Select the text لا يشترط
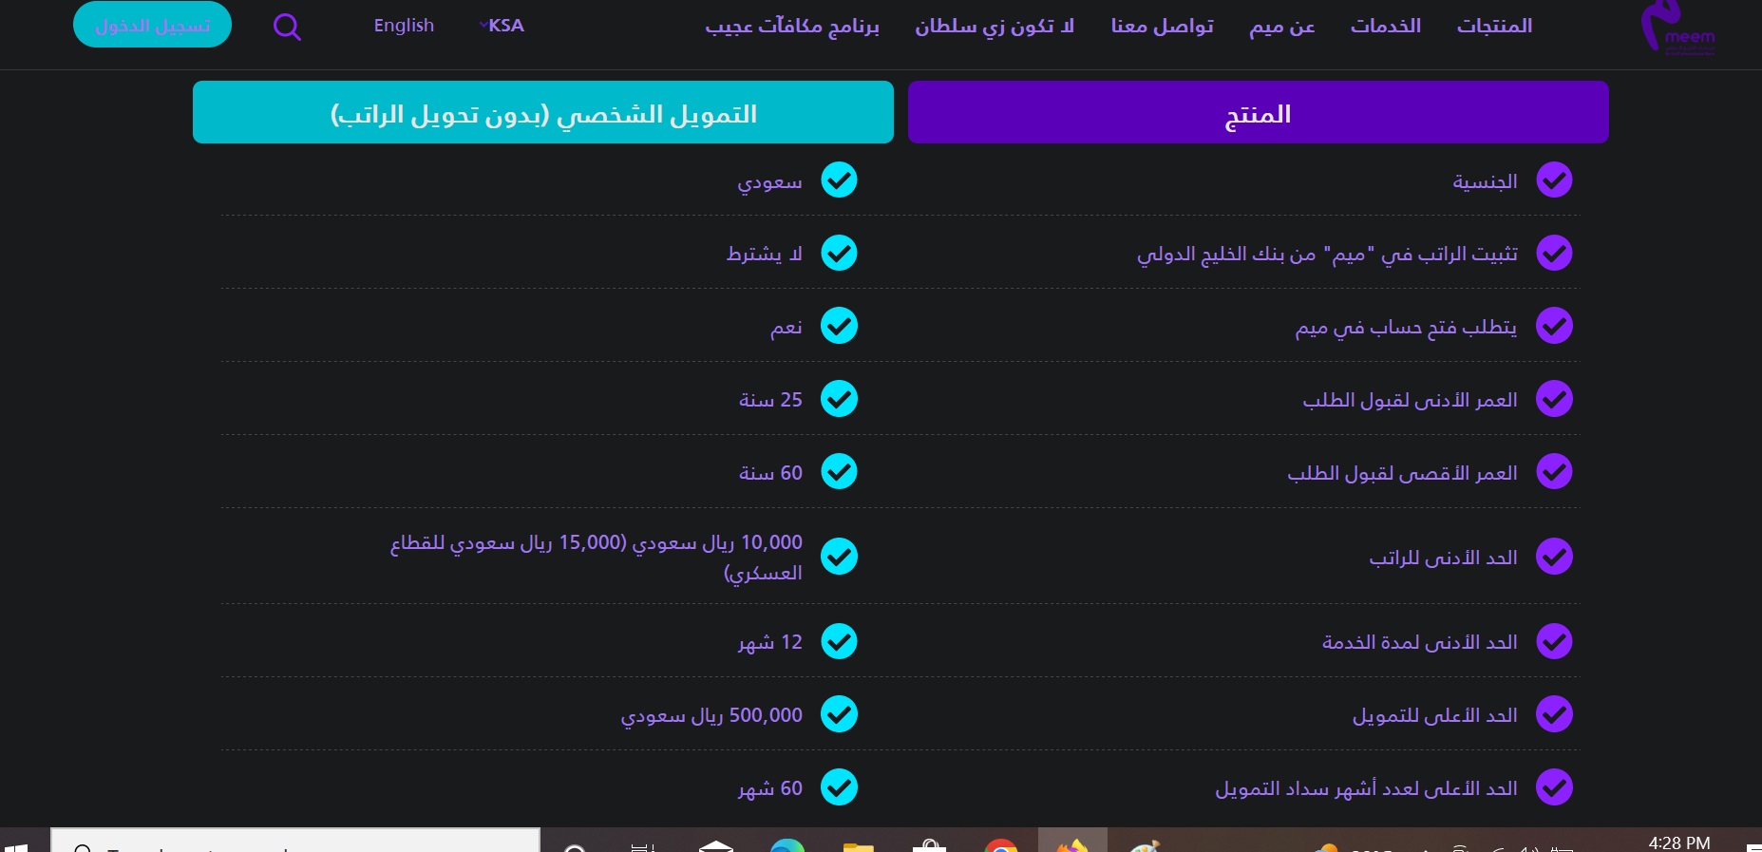The image size is (1762, 852). click(765, 254)
